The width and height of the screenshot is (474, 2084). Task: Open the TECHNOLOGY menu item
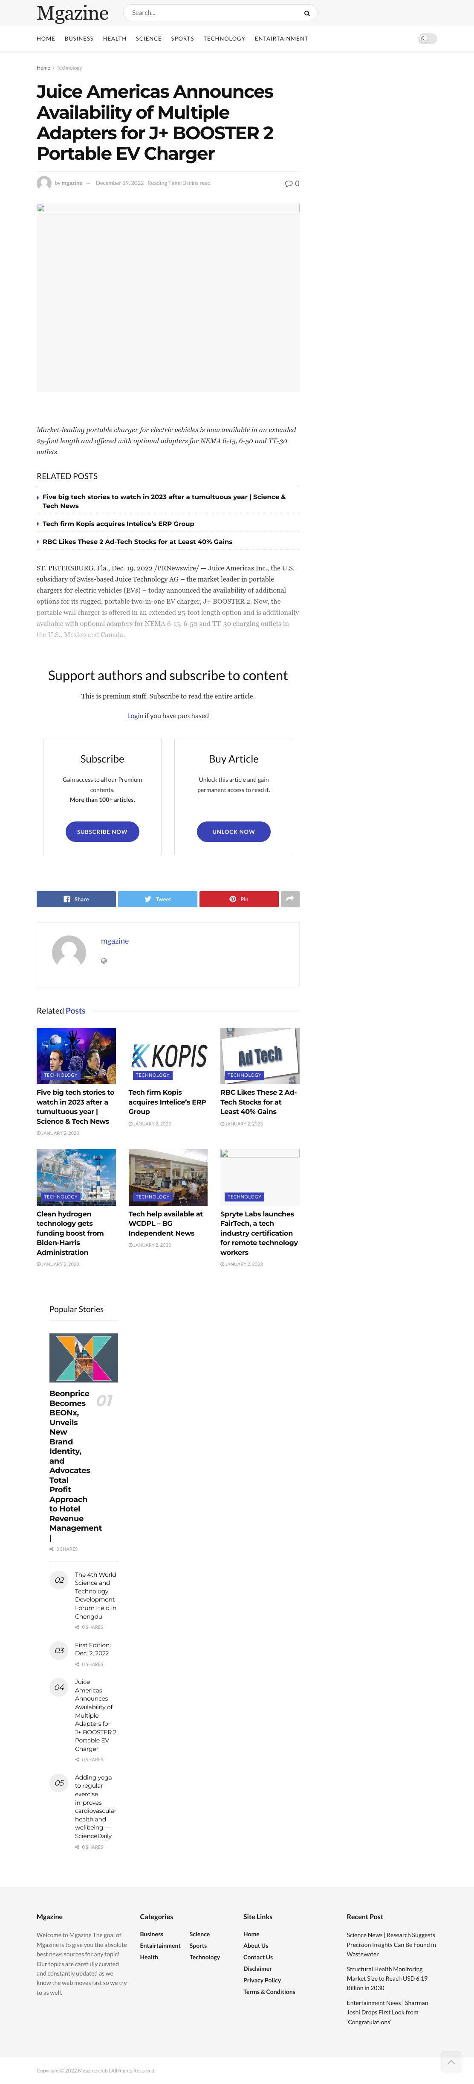coord(225,39)
